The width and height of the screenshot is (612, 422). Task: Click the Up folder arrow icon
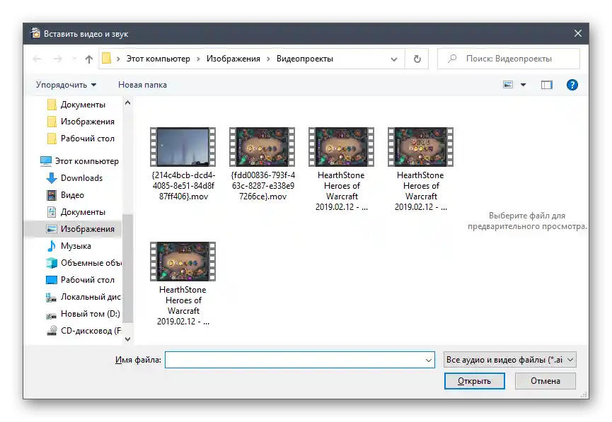pos(89,59)
